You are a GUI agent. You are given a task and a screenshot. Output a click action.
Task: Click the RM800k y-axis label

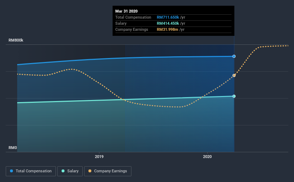point(16,40)
